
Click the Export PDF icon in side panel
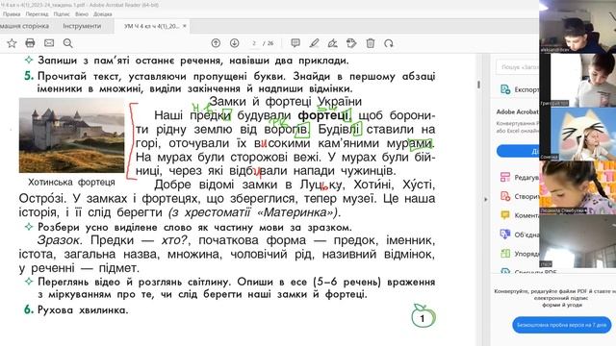[505, 89]
